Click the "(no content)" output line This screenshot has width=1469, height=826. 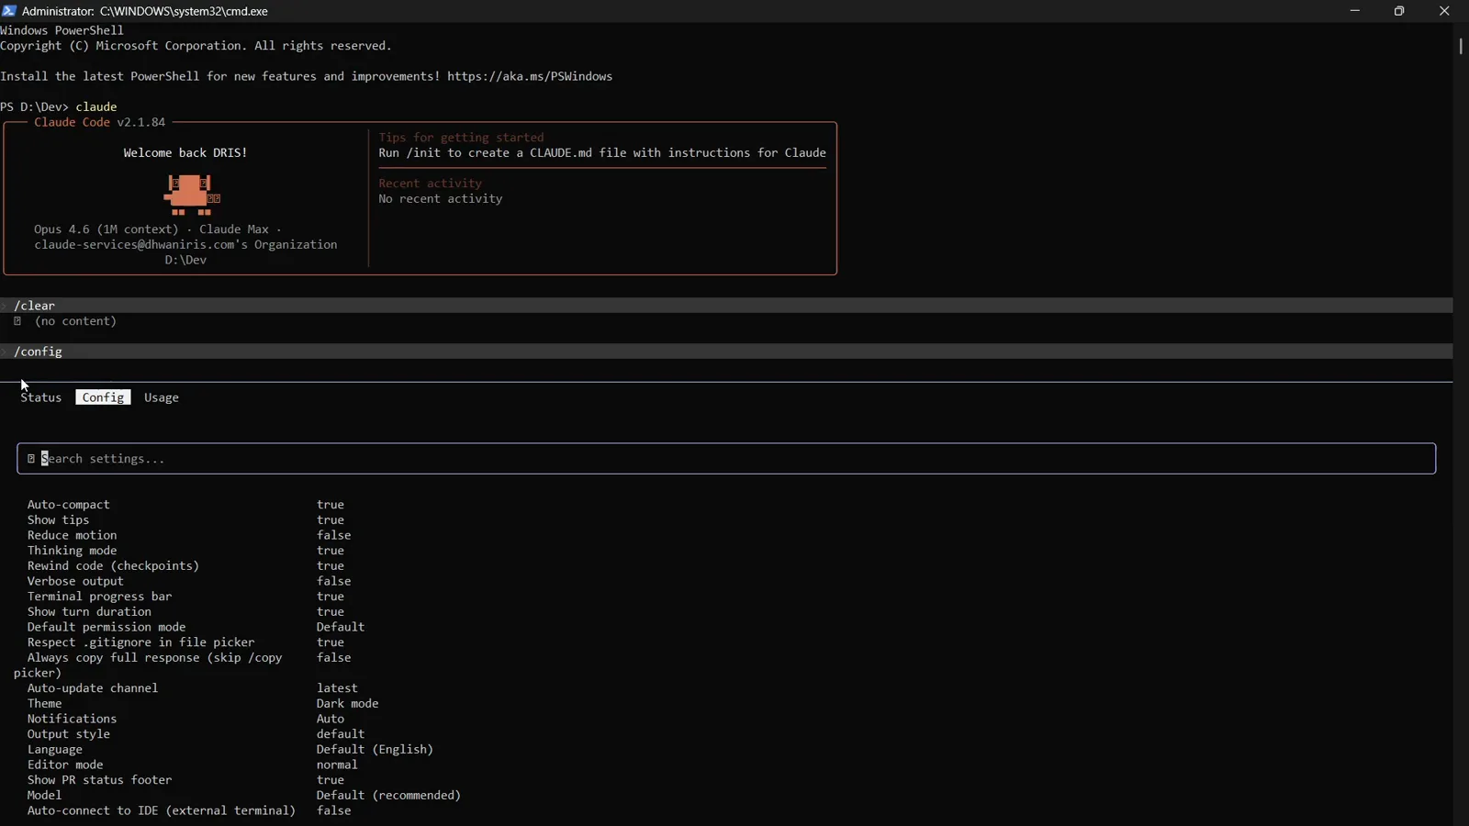coord(75,321)
